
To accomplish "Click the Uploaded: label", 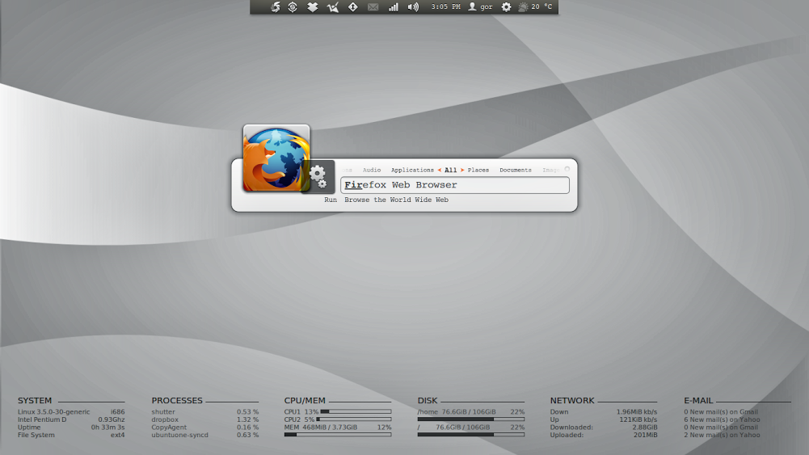I will click(567, 435).
